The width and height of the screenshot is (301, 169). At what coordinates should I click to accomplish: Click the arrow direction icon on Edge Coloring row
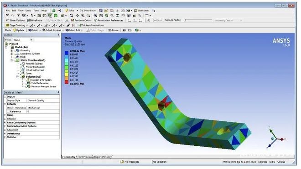pos(68,25)
